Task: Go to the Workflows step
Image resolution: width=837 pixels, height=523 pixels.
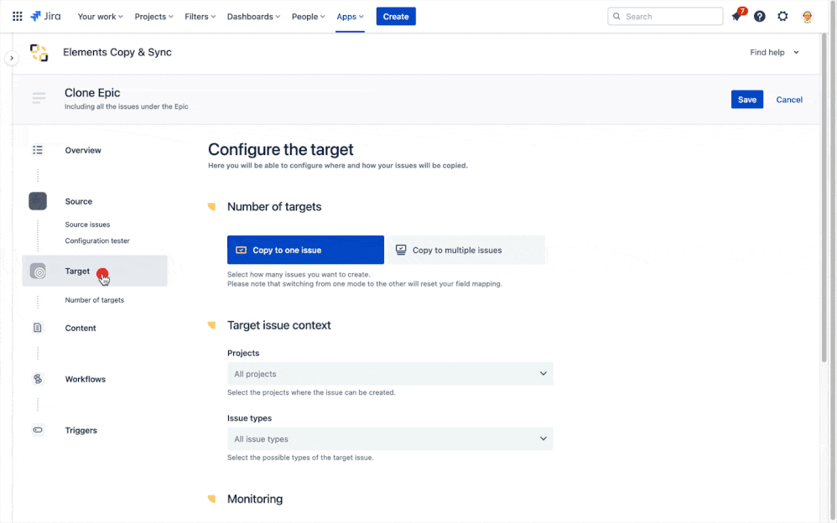Action: coord(86,379)
